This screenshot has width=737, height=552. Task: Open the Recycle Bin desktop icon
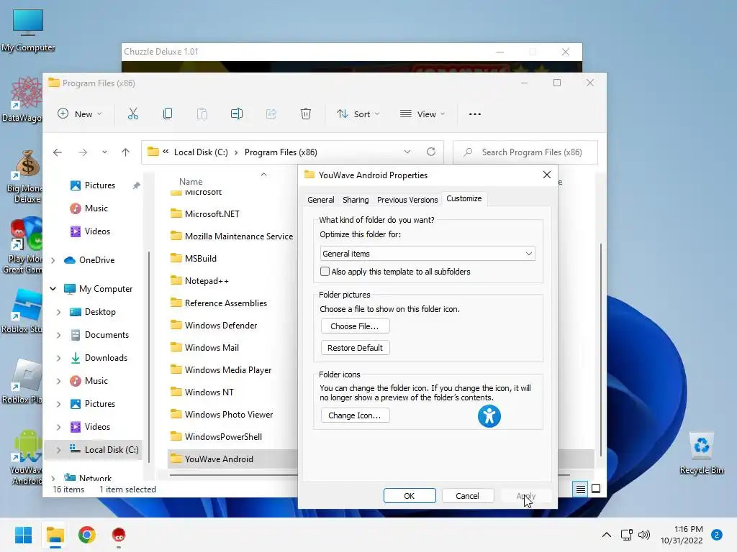click(701, 453)
